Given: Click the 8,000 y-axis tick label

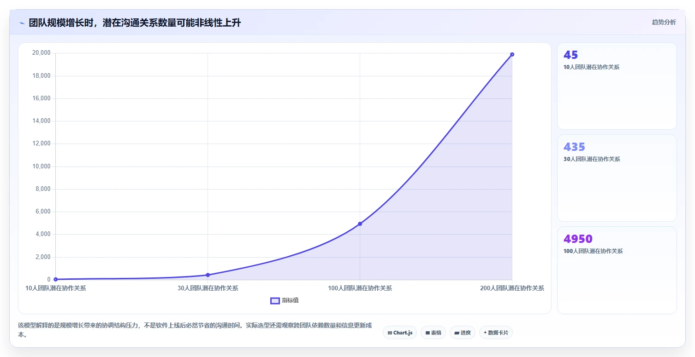Looking at the screenshot, I should (x=42, y=189).
